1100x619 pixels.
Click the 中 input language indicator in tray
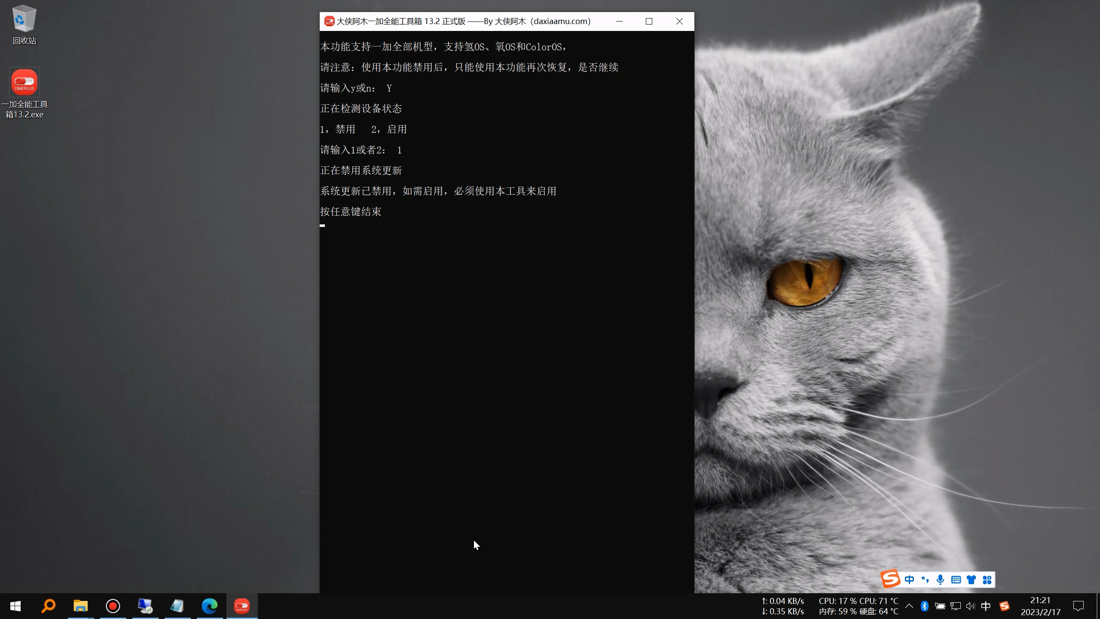986,606
